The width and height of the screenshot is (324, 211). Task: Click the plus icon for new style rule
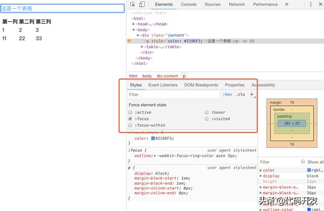coord(252,94)
